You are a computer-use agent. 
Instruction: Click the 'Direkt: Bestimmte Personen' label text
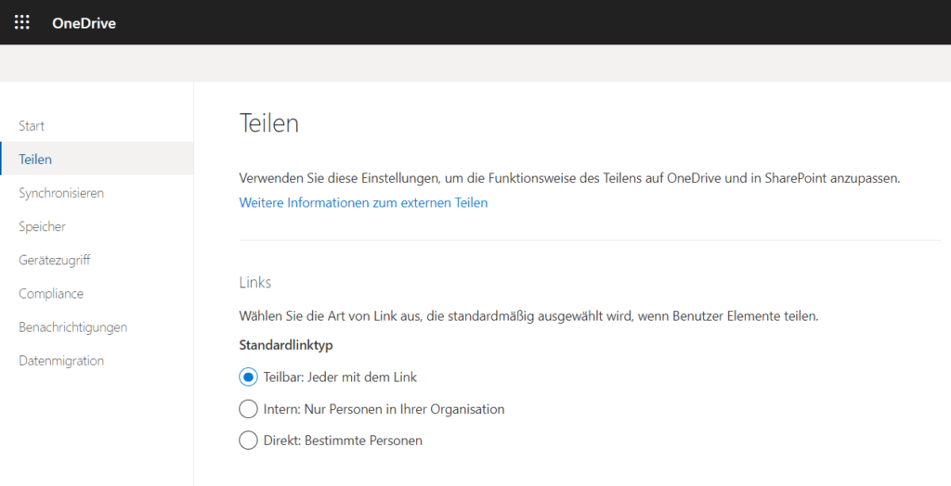(x=343, y=441)
